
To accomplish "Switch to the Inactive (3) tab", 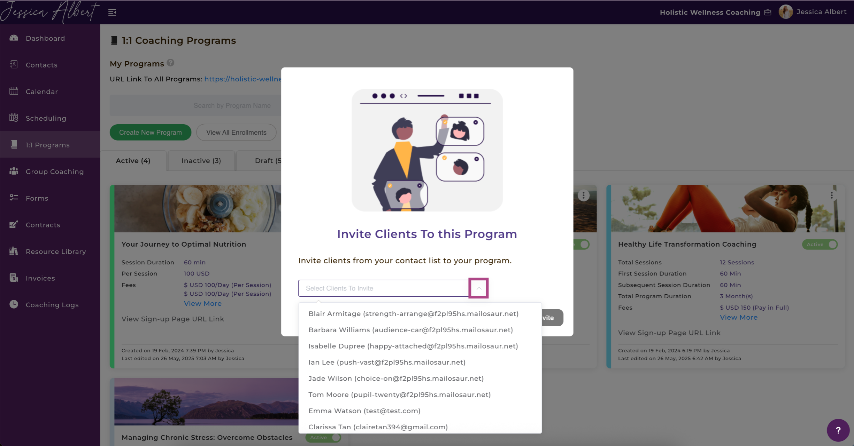I will click(x=201, y=161).
